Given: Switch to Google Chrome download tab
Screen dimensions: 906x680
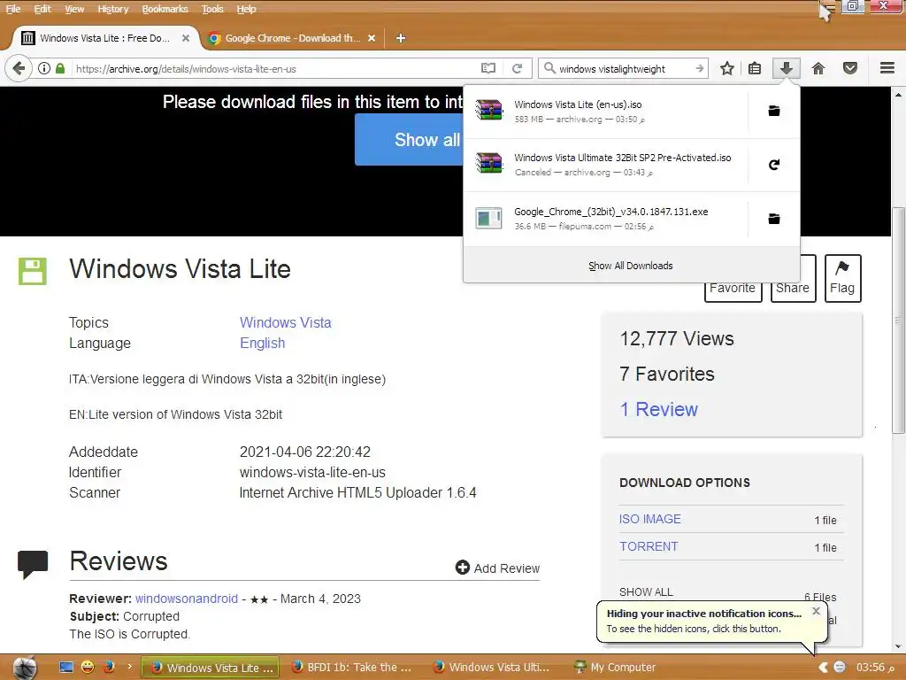Looking at the screenshot, I should click(292, 38).
